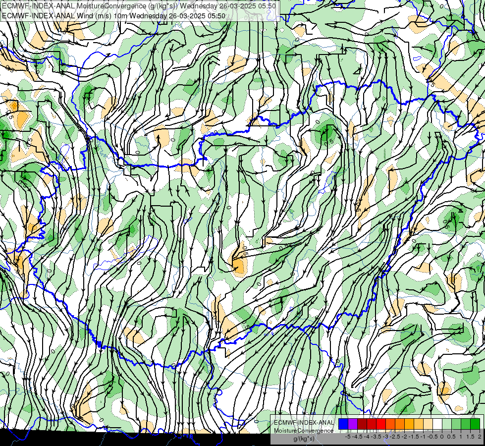Click the darkest green swatch ending the legend
Viewport: 485px width, 446px height.
pyautogui.click(x=475, y=424)
